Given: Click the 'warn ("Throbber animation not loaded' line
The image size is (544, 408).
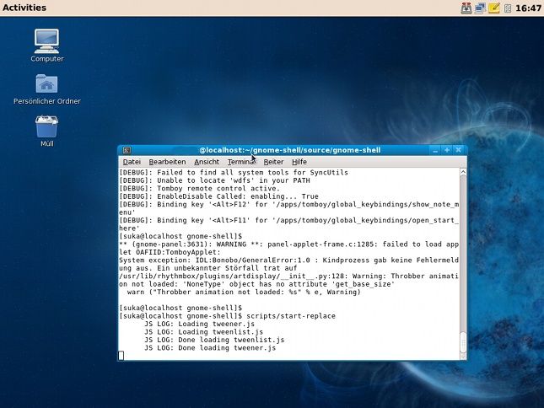Looking at the screenshot, I should [x=244, y=293].
